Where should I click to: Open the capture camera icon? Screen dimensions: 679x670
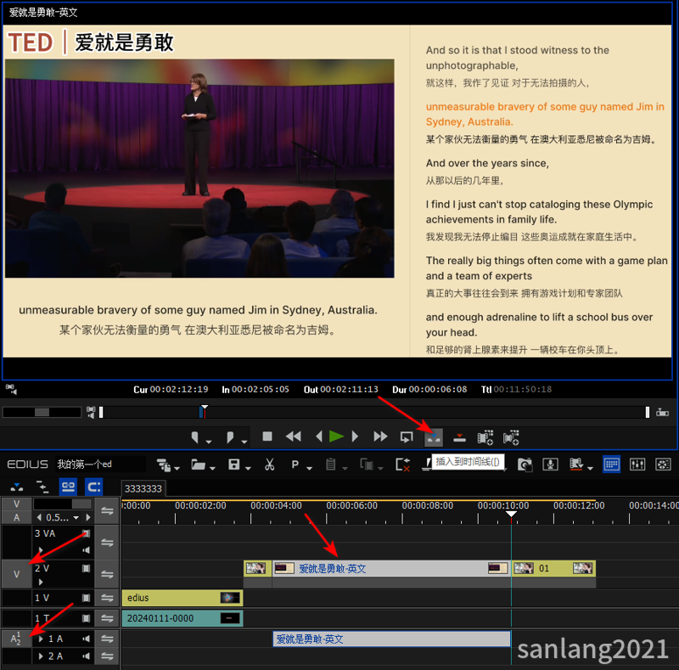point(525,465)
